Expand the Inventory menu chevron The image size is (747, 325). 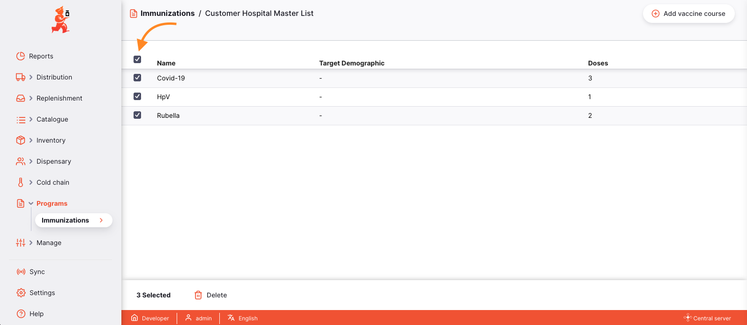pos(31,140)
